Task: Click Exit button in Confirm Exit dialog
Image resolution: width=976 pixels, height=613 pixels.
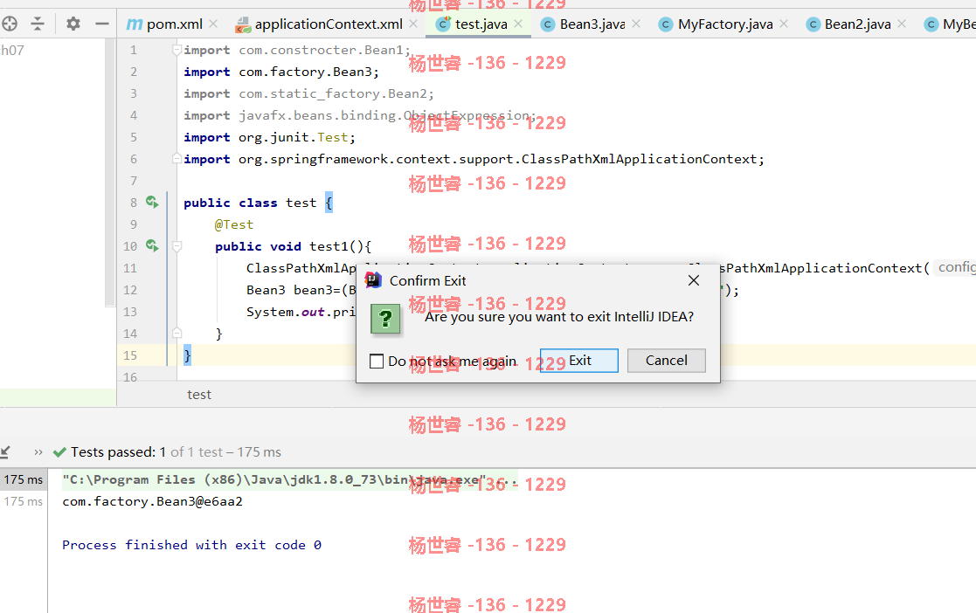Action: 579,361
